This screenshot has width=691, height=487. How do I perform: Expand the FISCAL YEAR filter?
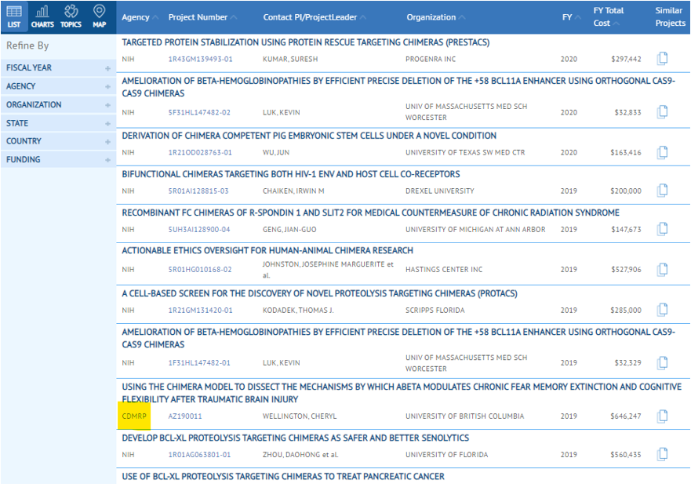click(58, 68)
